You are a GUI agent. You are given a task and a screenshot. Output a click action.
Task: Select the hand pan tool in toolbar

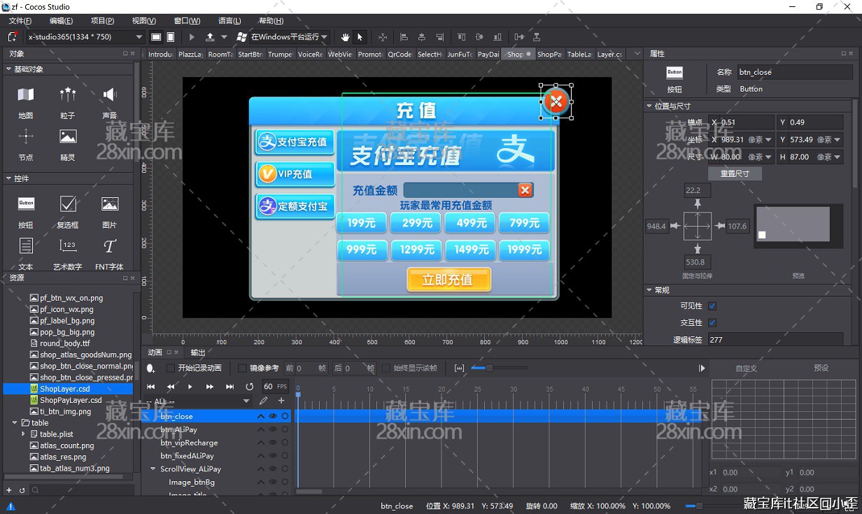(x=345, y=37)
